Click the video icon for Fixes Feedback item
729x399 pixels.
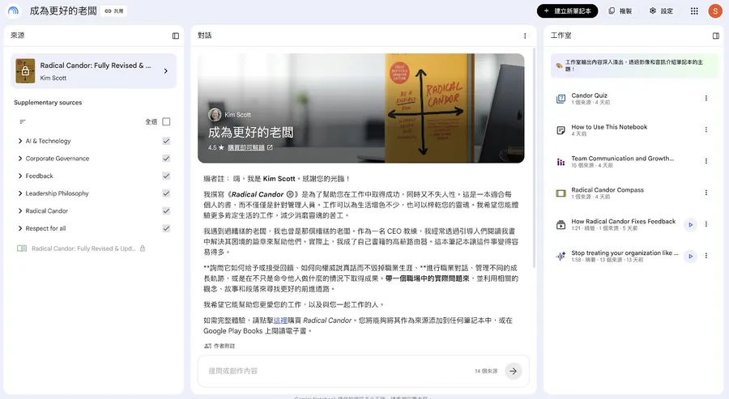[x=561, y=225]
